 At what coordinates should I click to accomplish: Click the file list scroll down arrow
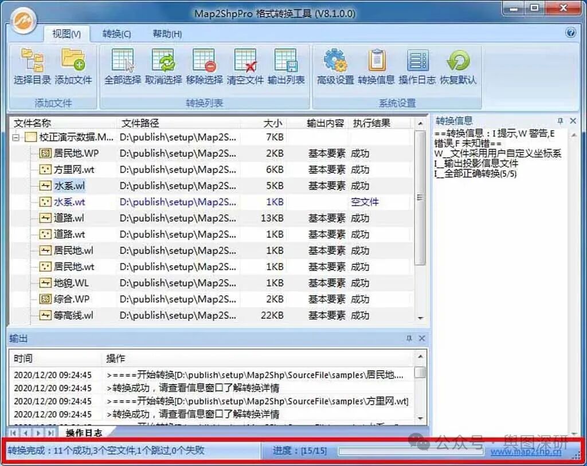[420, 318]
